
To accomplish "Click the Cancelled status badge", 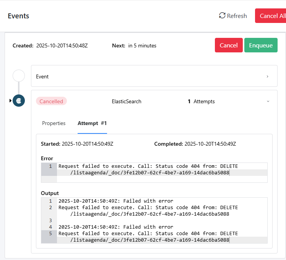I will (51, 101).
